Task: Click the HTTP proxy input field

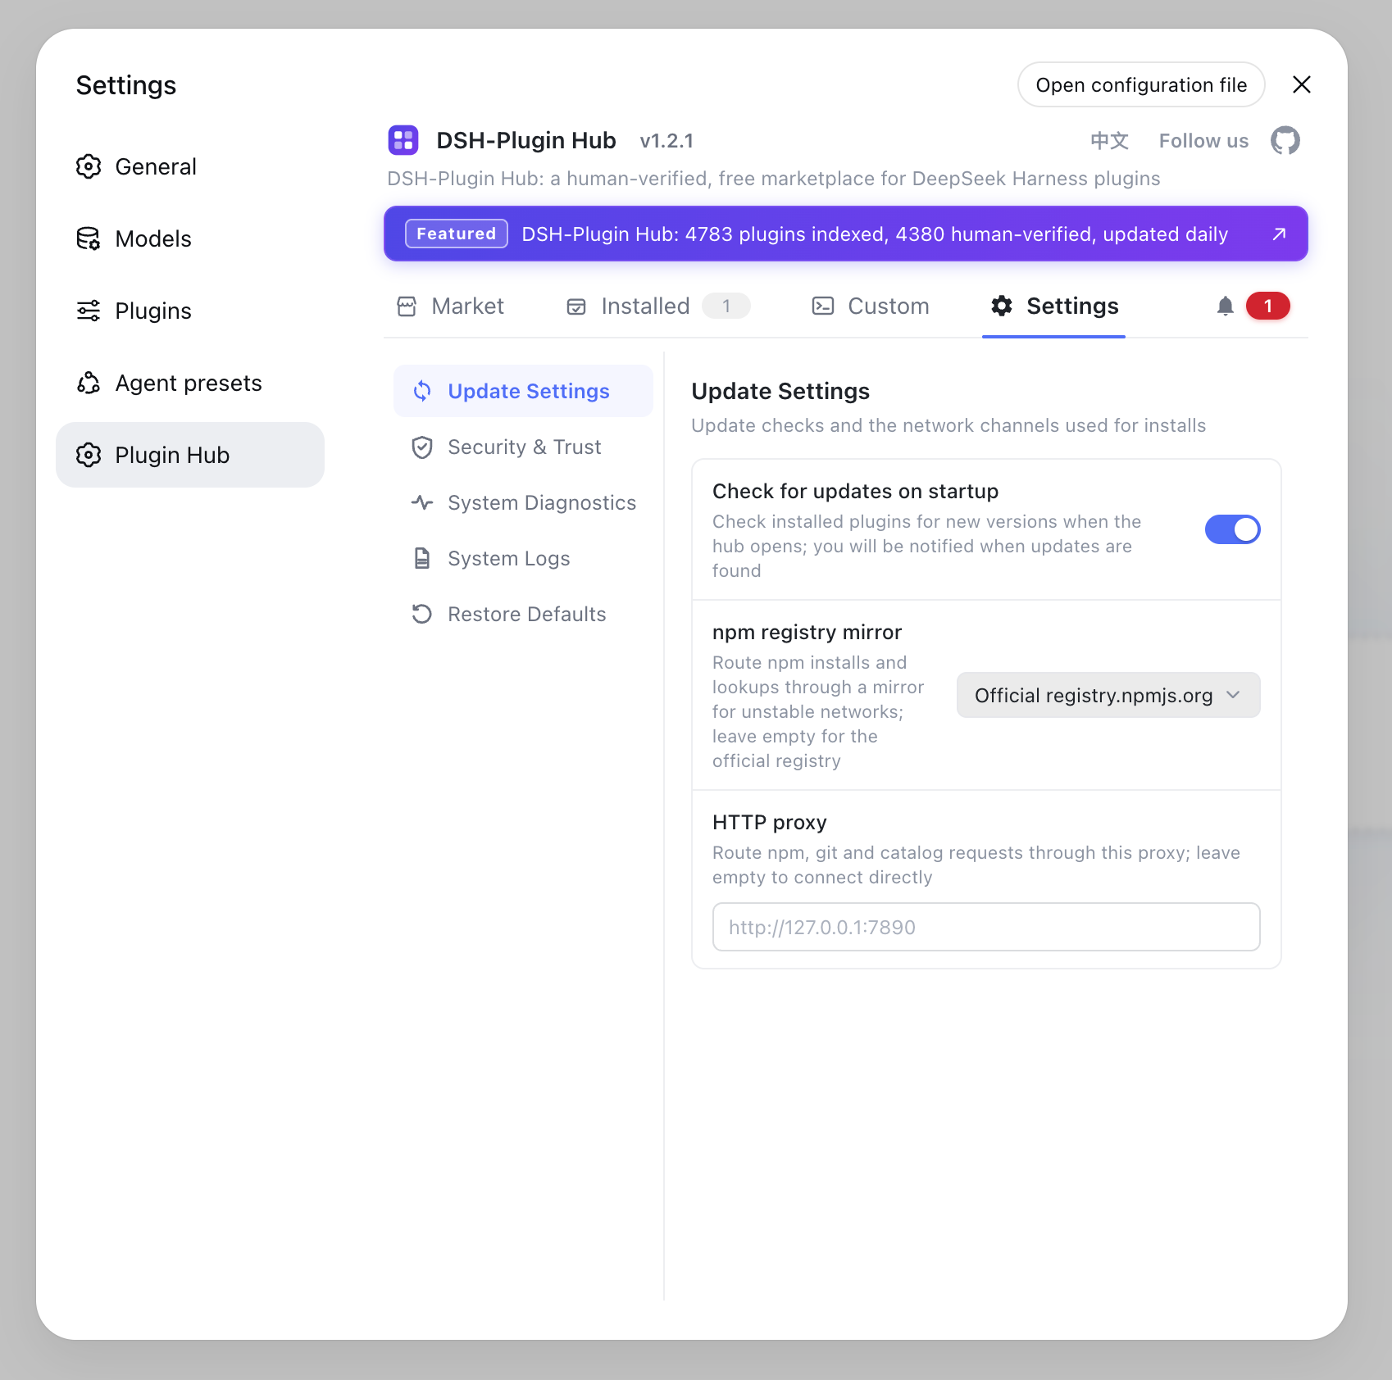Action: (986, 927)
